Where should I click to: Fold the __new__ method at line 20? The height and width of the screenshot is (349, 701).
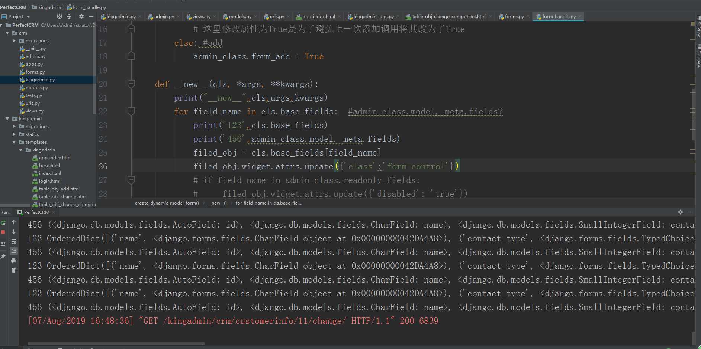[x=131, y=84]
